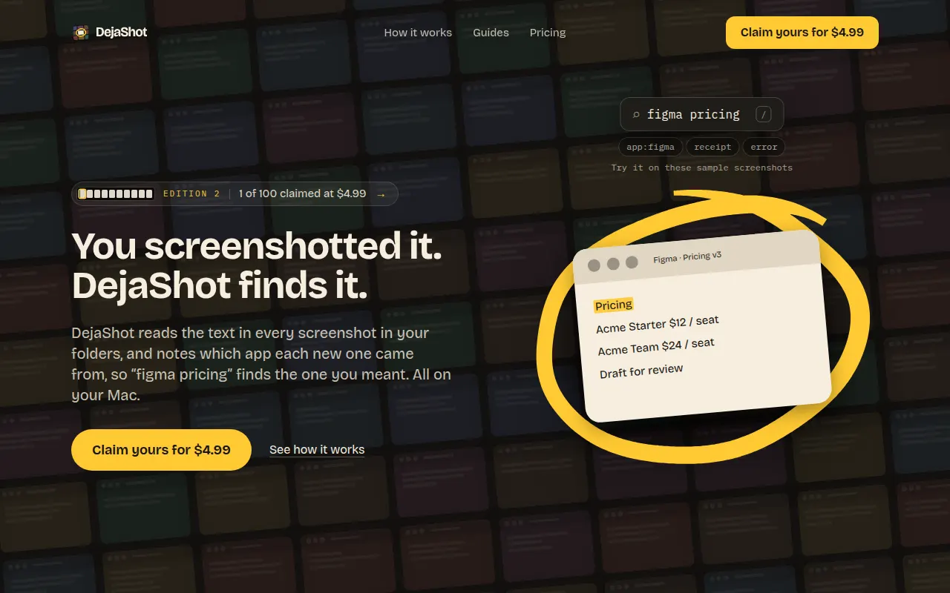Click "1 of 100 claimed at $4.99" text

(x=302, y=193)
